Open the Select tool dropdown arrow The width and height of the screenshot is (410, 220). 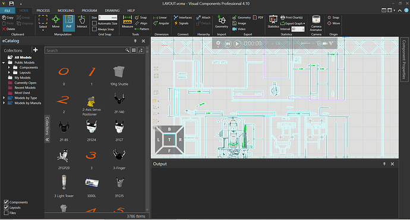click(43, 30)
